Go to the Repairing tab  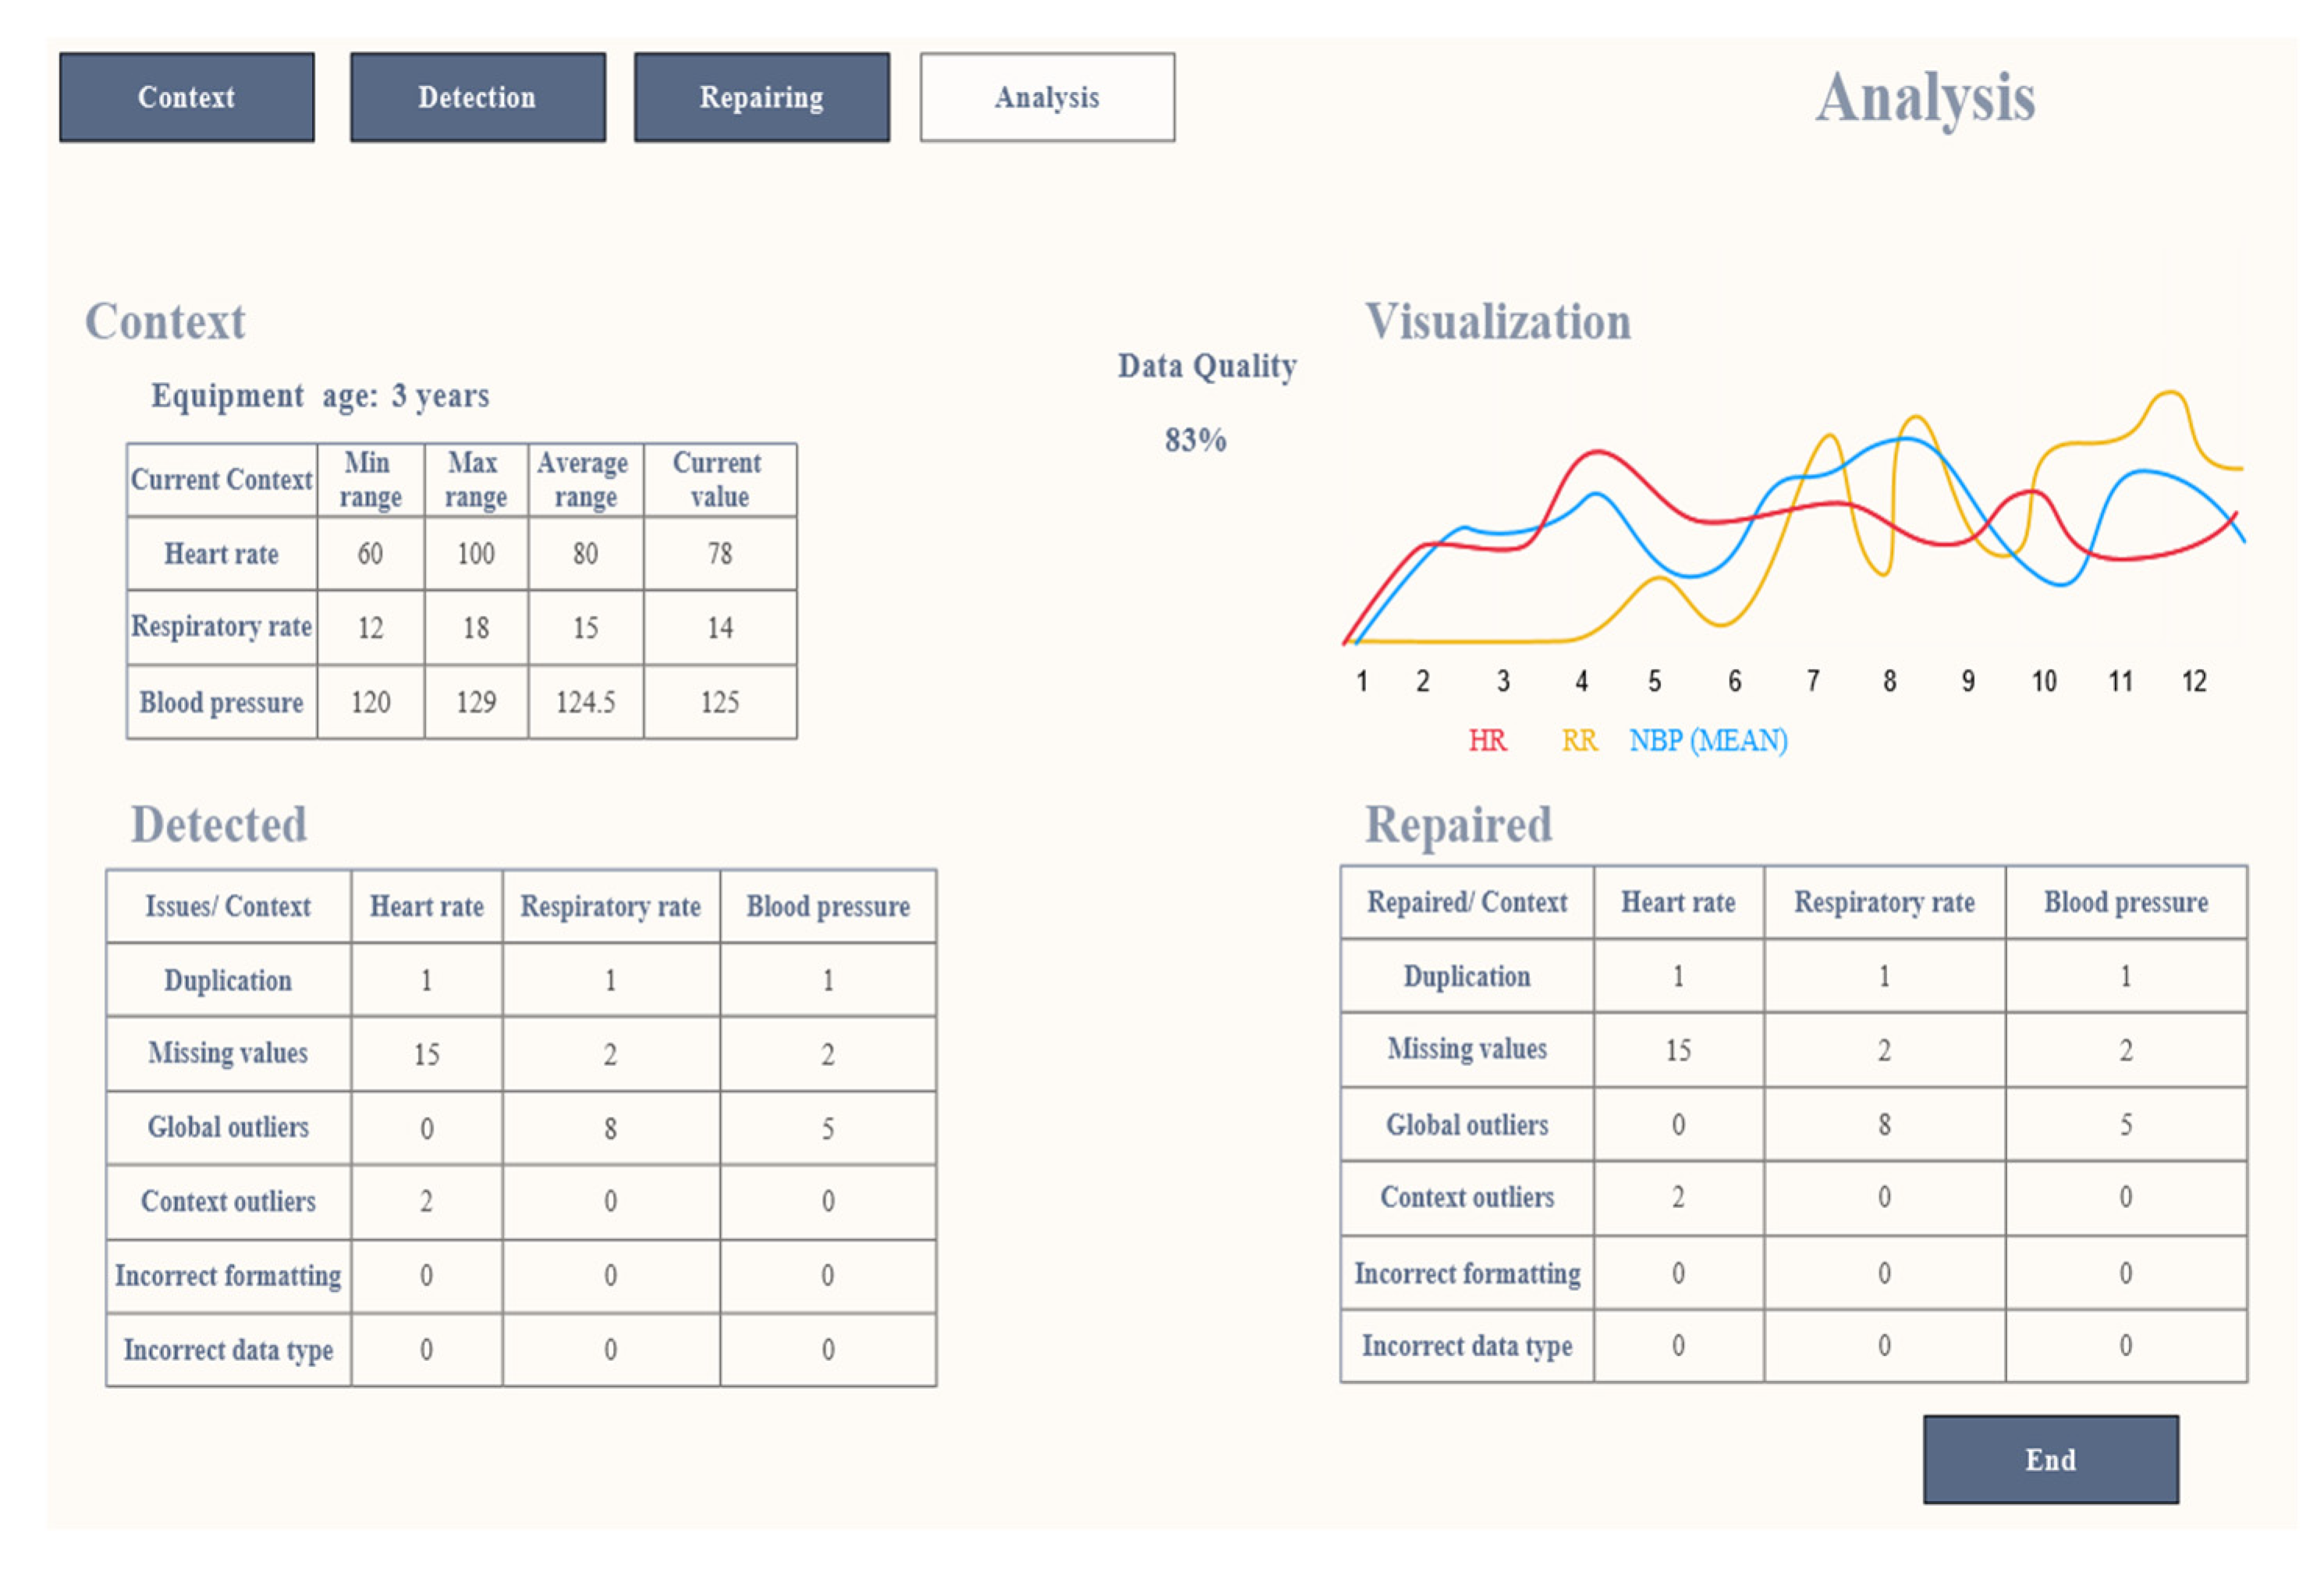tap(761, 97)
